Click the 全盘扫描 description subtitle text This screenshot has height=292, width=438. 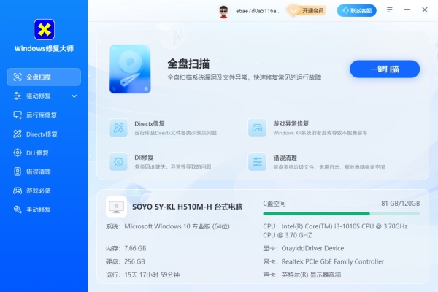pyautogui.click(x=244, y=77)
